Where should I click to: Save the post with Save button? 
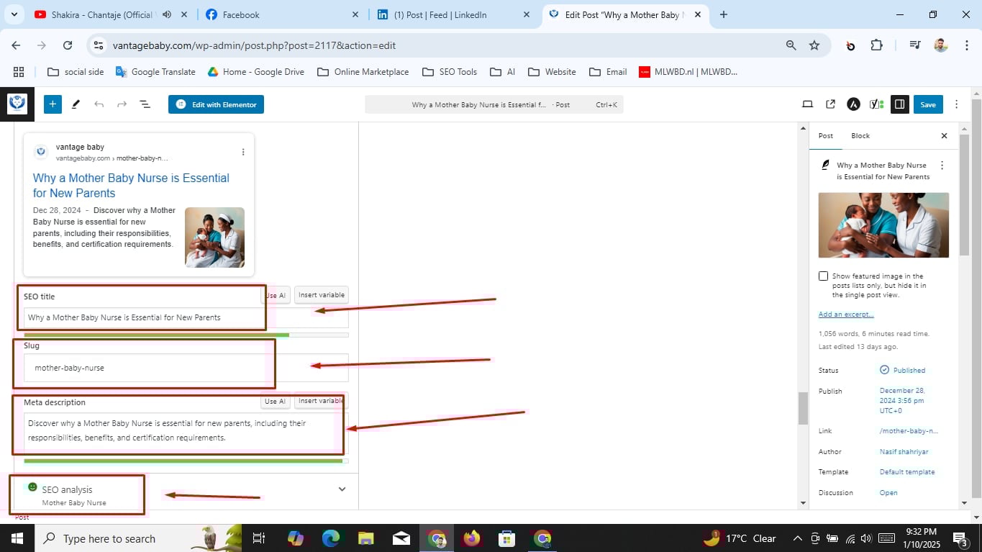(928, 104)
